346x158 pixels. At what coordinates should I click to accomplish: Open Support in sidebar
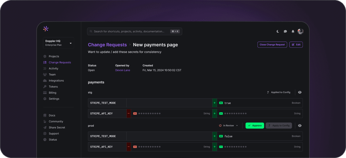pyautogui.click(x=51, y=133)
